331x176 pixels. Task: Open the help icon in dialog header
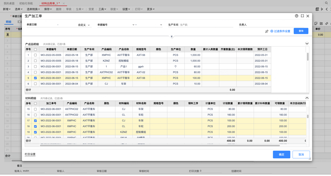297,16
